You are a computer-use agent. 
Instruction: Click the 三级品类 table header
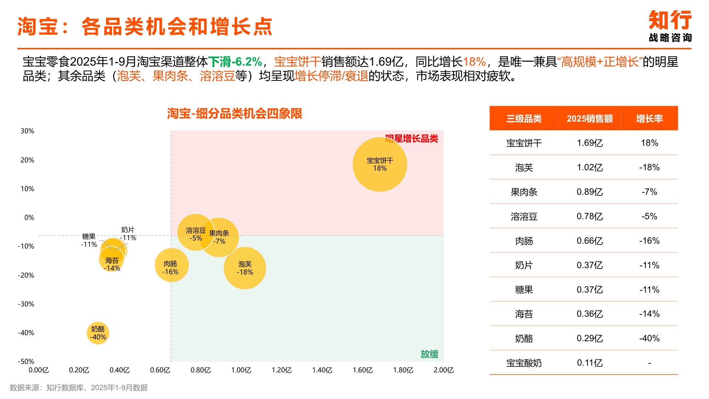click(524, 118)
